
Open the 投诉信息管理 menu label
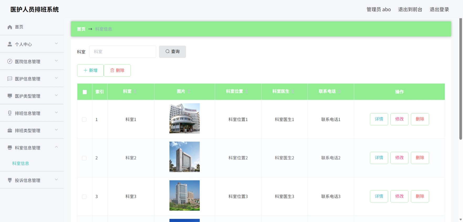[28, 180]
